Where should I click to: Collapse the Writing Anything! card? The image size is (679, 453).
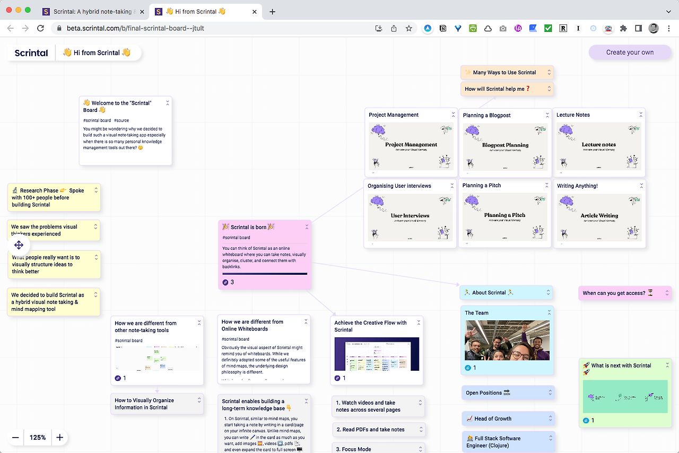pyautogui.click(x=641, y=186)
